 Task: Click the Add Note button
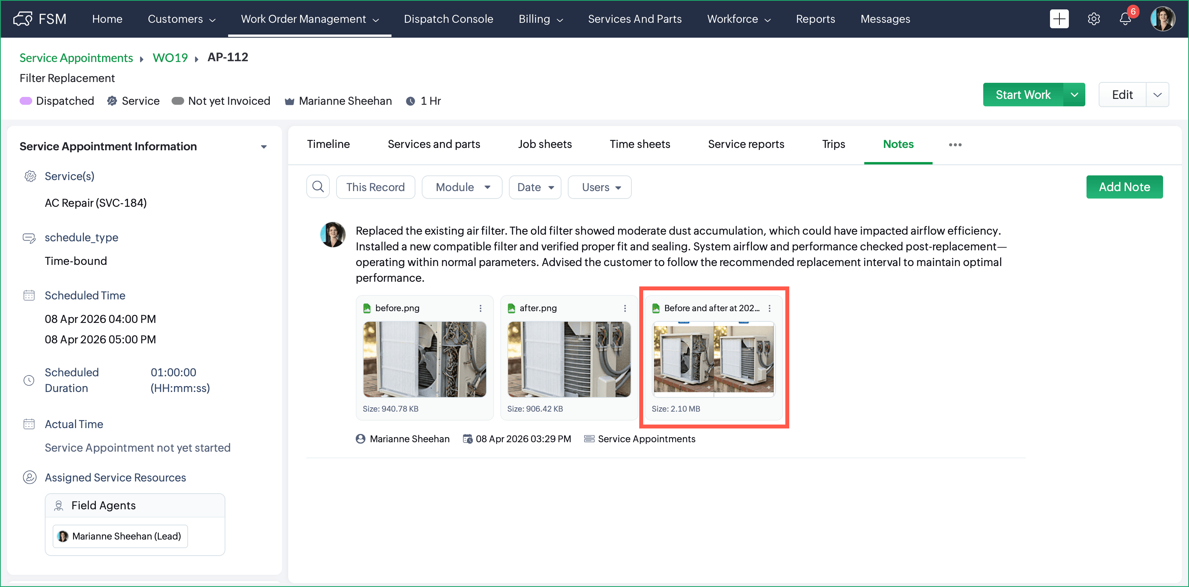click(1124, 187)
